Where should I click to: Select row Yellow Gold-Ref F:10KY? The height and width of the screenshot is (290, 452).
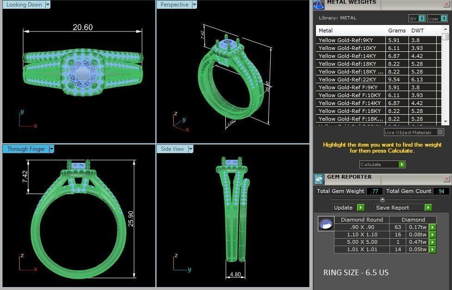pos(378,95)
